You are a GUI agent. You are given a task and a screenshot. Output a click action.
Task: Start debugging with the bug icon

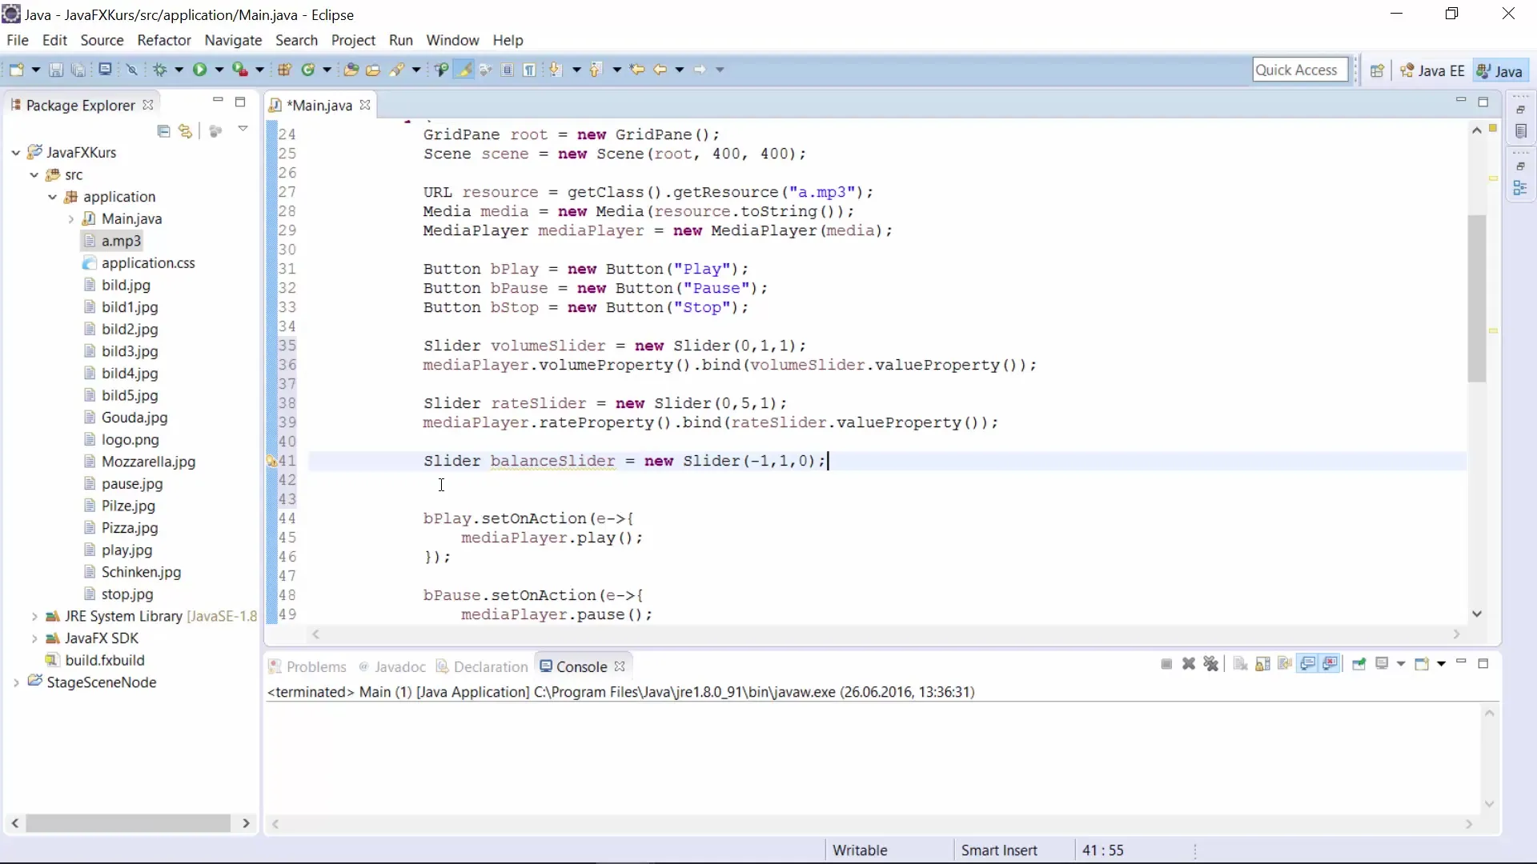tap(160, 70)
